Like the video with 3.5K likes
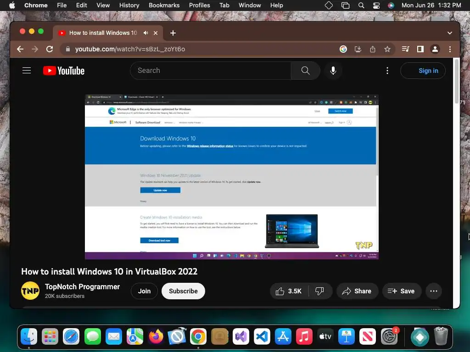This screenshot has width=470, height=352. click(289, 291)
